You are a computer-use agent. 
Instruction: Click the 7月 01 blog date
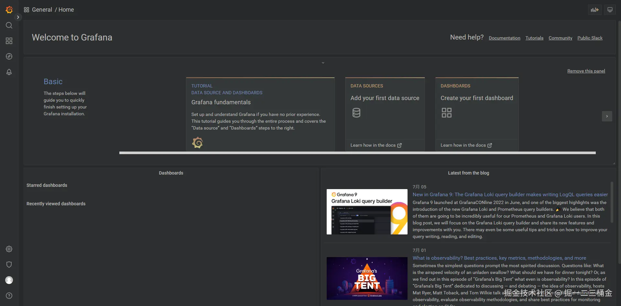click(x=419, y=250)
